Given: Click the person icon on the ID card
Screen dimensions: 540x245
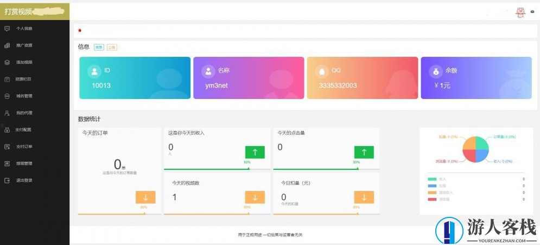Looking at the screenshot, I should point(94,71).
